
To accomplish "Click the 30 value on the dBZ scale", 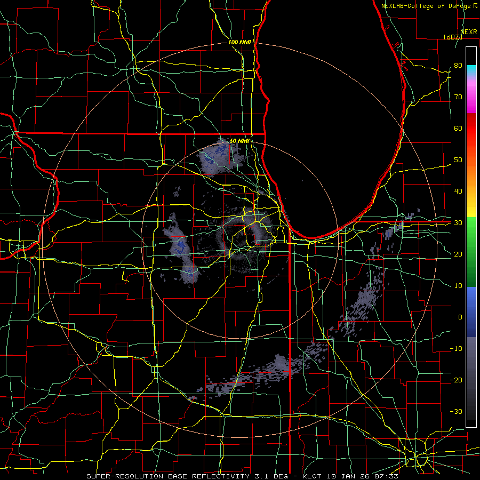I will click(x=458, y=223).
